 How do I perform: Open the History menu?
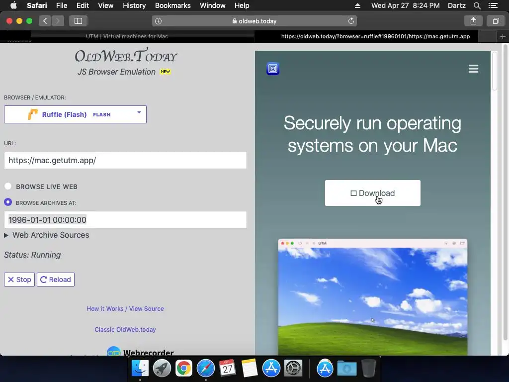coord(134,5)
